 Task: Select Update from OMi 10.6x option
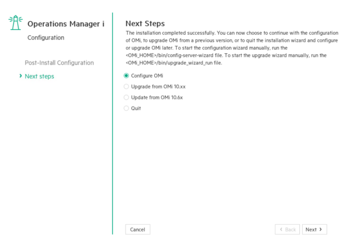[x=126, y=97]
